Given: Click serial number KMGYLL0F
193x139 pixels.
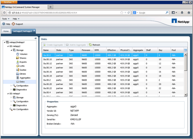Looking at the screenshot, I should [x=76, y=119].
